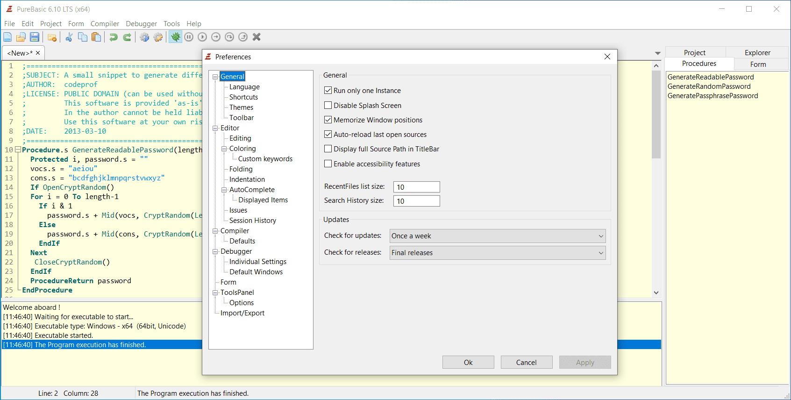Click the debugger Stop (pause) icon
The width and height of the screenshot is (791, 400).
[x=189, y=37]
